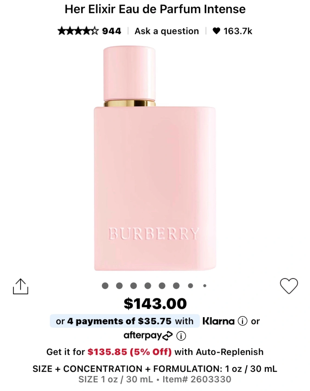This screenshot has width=310, height=391.
Task: Select the fifth image carousel dot
Action: 162,286
